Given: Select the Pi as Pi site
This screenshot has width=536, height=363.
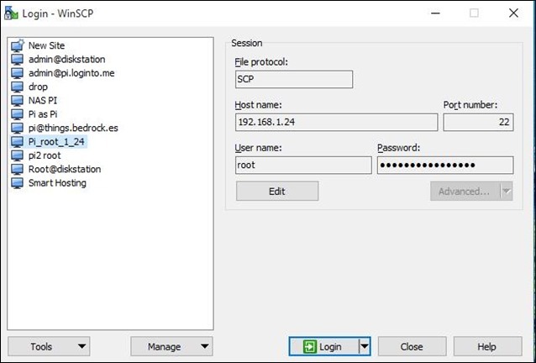Looking at the screenshot, I should (x=43, y=114).
